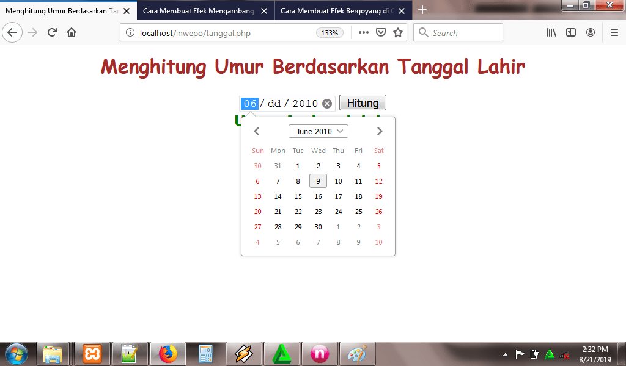Pick June 24 in the calendar

click(339, 212)
